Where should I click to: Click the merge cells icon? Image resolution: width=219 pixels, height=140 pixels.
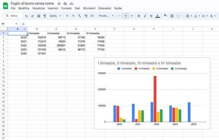tap(178, 16)
